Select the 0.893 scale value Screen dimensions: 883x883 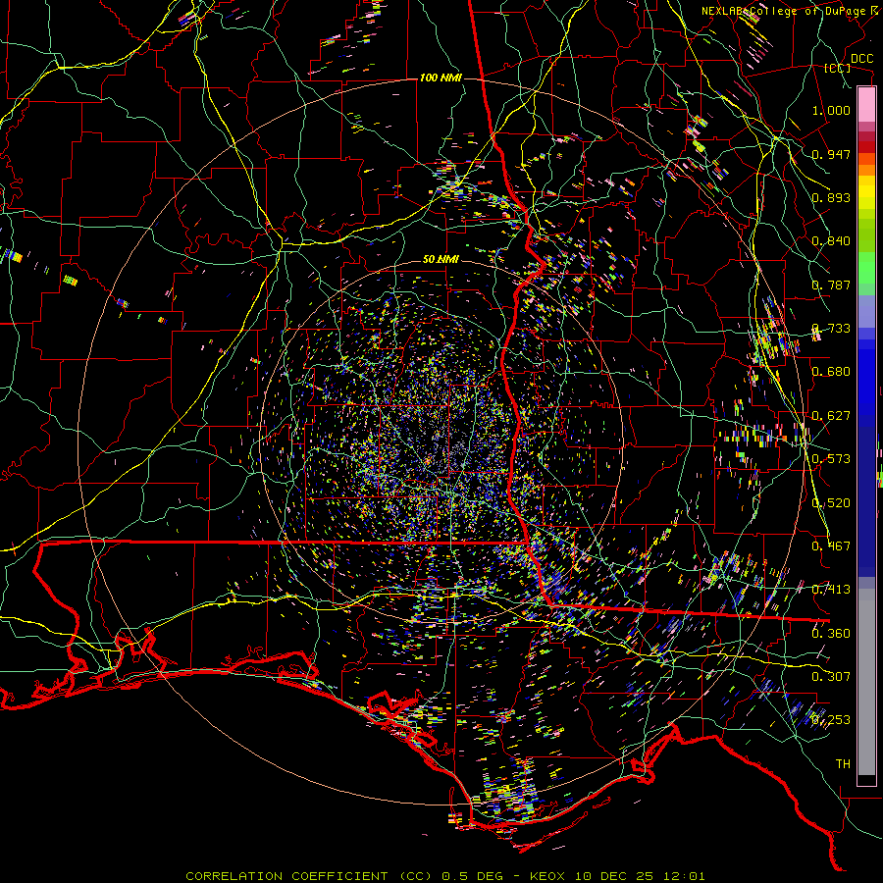[831, 197]
